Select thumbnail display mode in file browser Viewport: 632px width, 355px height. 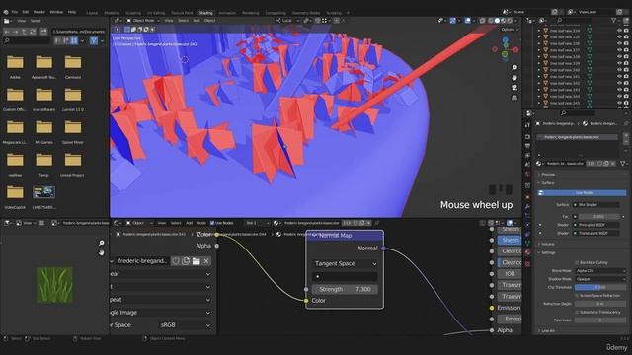pos(74,40)
